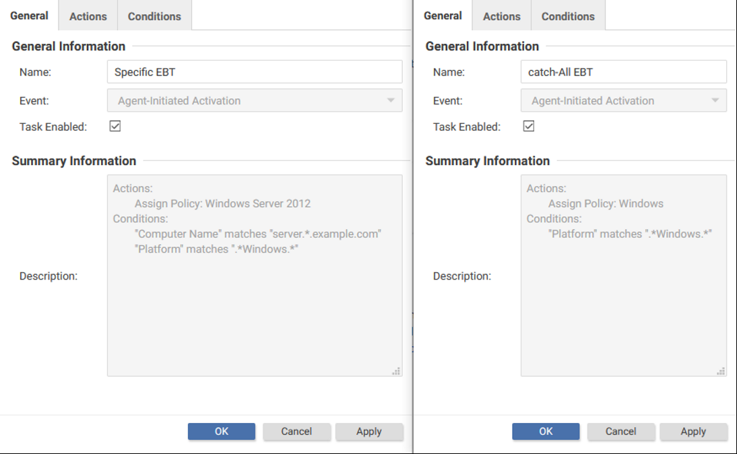Open the Event dropdown in Specific EBT dialog

pyautogui.click(x=391, y=100)
